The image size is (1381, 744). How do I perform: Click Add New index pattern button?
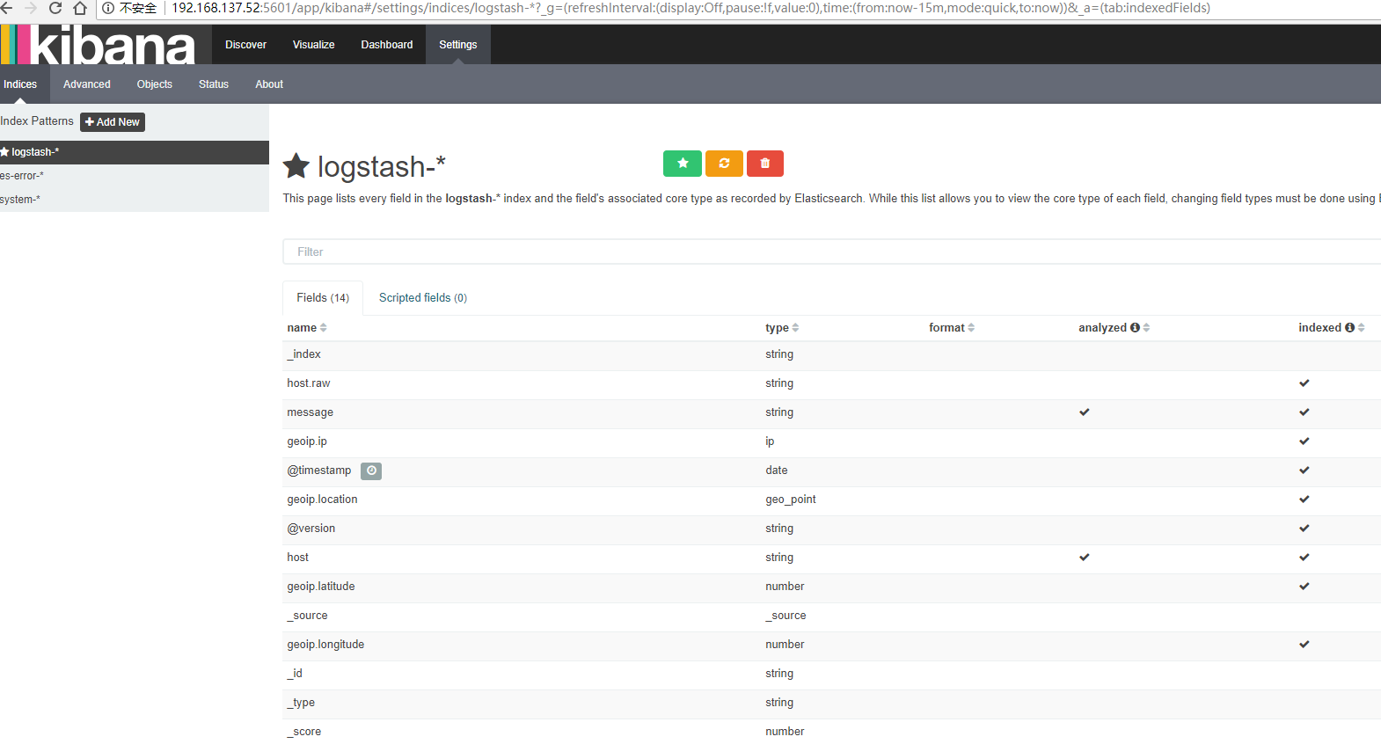coord(113,122)
